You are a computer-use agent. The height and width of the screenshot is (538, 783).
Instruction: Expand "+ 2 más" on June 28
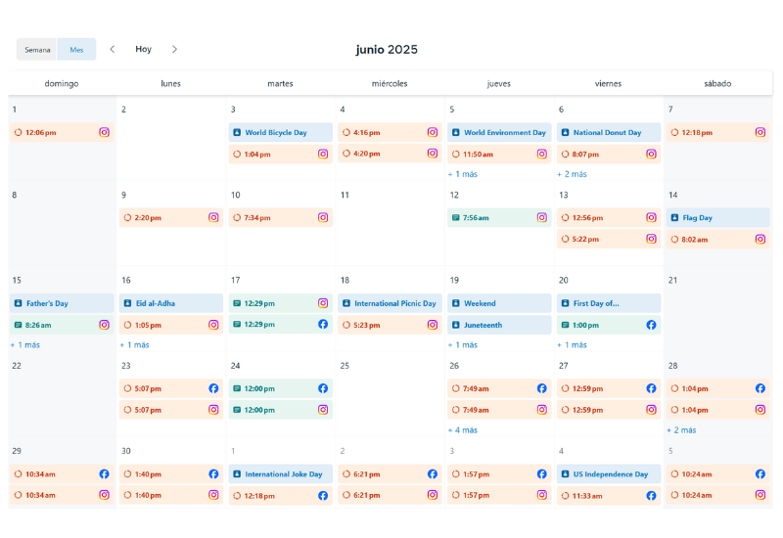pos(682,429)
